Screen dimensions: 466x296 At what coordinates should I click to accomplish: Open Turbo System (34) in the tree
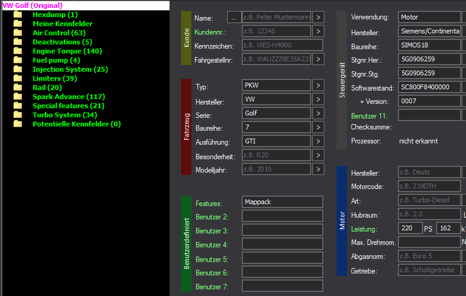coord(65,115)
